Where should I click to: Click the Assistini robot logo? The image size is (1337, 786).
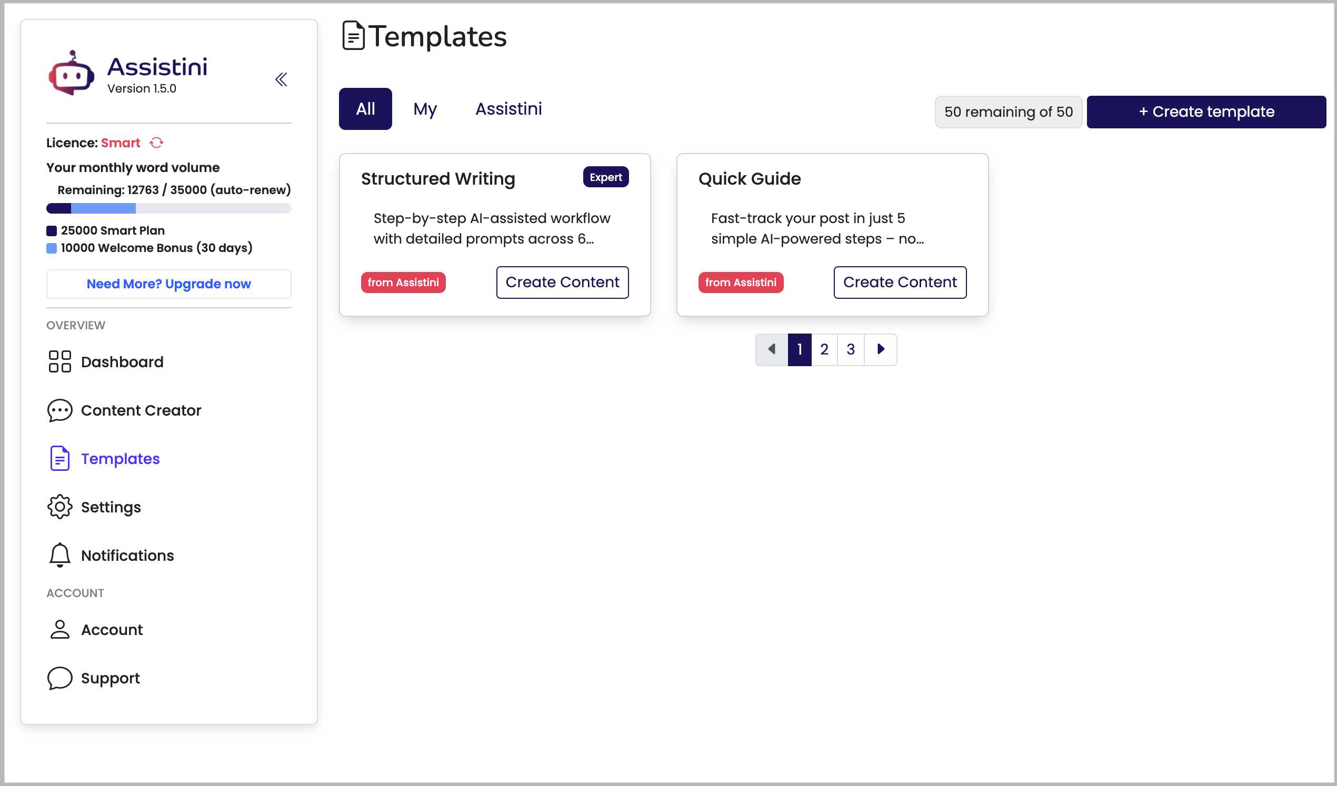pyautogui.click(x=72, y=73)
